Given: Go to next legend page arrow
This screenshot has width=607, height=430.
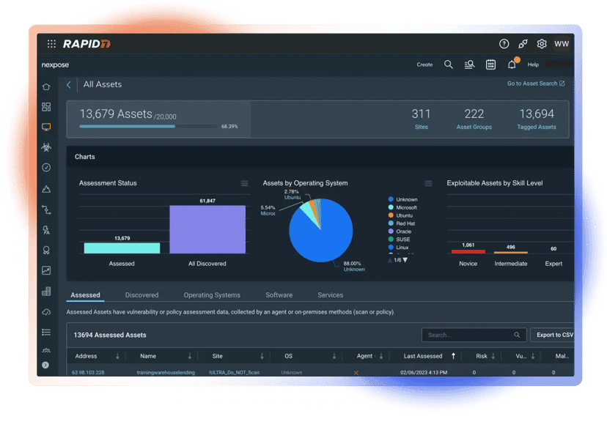Looking at the screenshot, I should point(405,260).
